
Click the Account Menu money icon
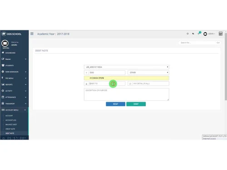pos(3,110)
